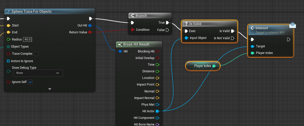This screenshot has width=304, height=126.
Task: Click the Break Hit Result Hit input pin
Action: click(x=120, y=51)
